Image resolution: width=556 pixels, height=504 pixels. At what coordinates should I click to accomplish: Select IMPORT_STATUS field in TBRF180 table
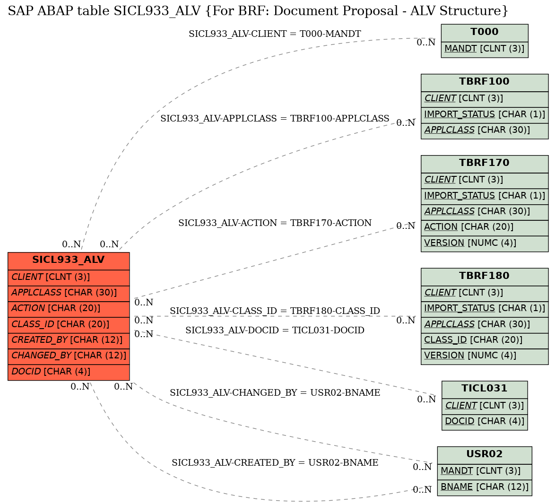[x=484, y=309]
